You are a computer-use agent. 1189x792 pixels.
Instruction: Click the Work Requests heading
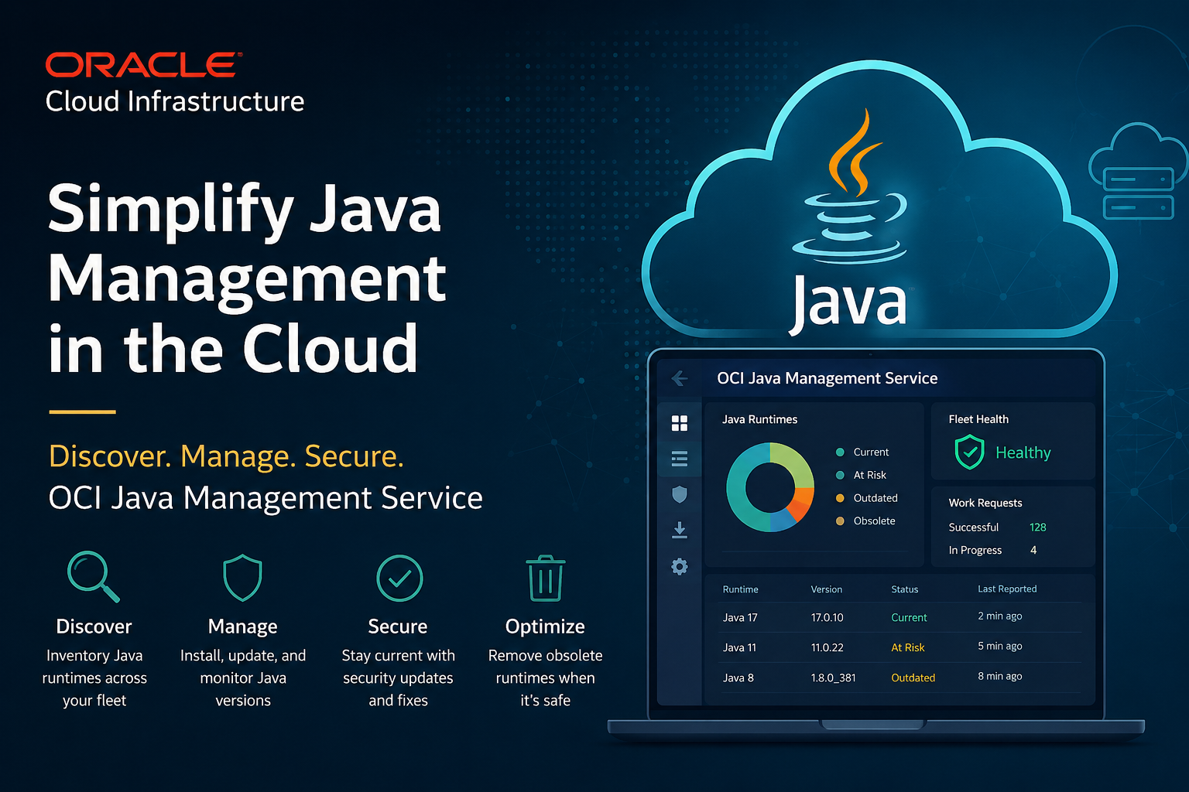(x=985, y=503)
